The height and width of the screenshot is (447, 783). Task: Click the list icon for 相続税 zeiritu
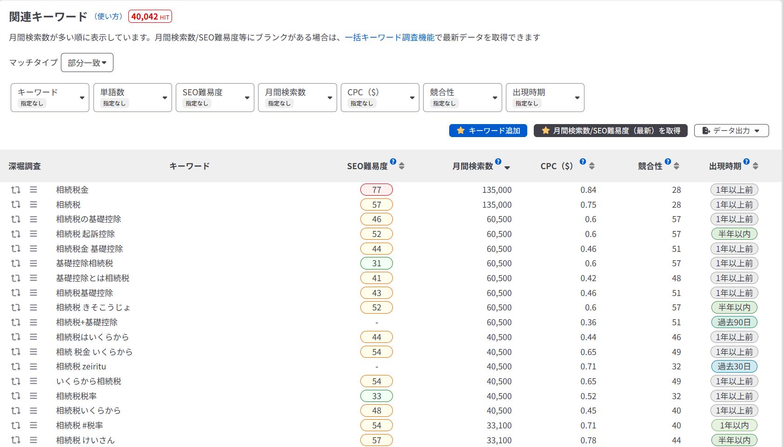point(33,367)
